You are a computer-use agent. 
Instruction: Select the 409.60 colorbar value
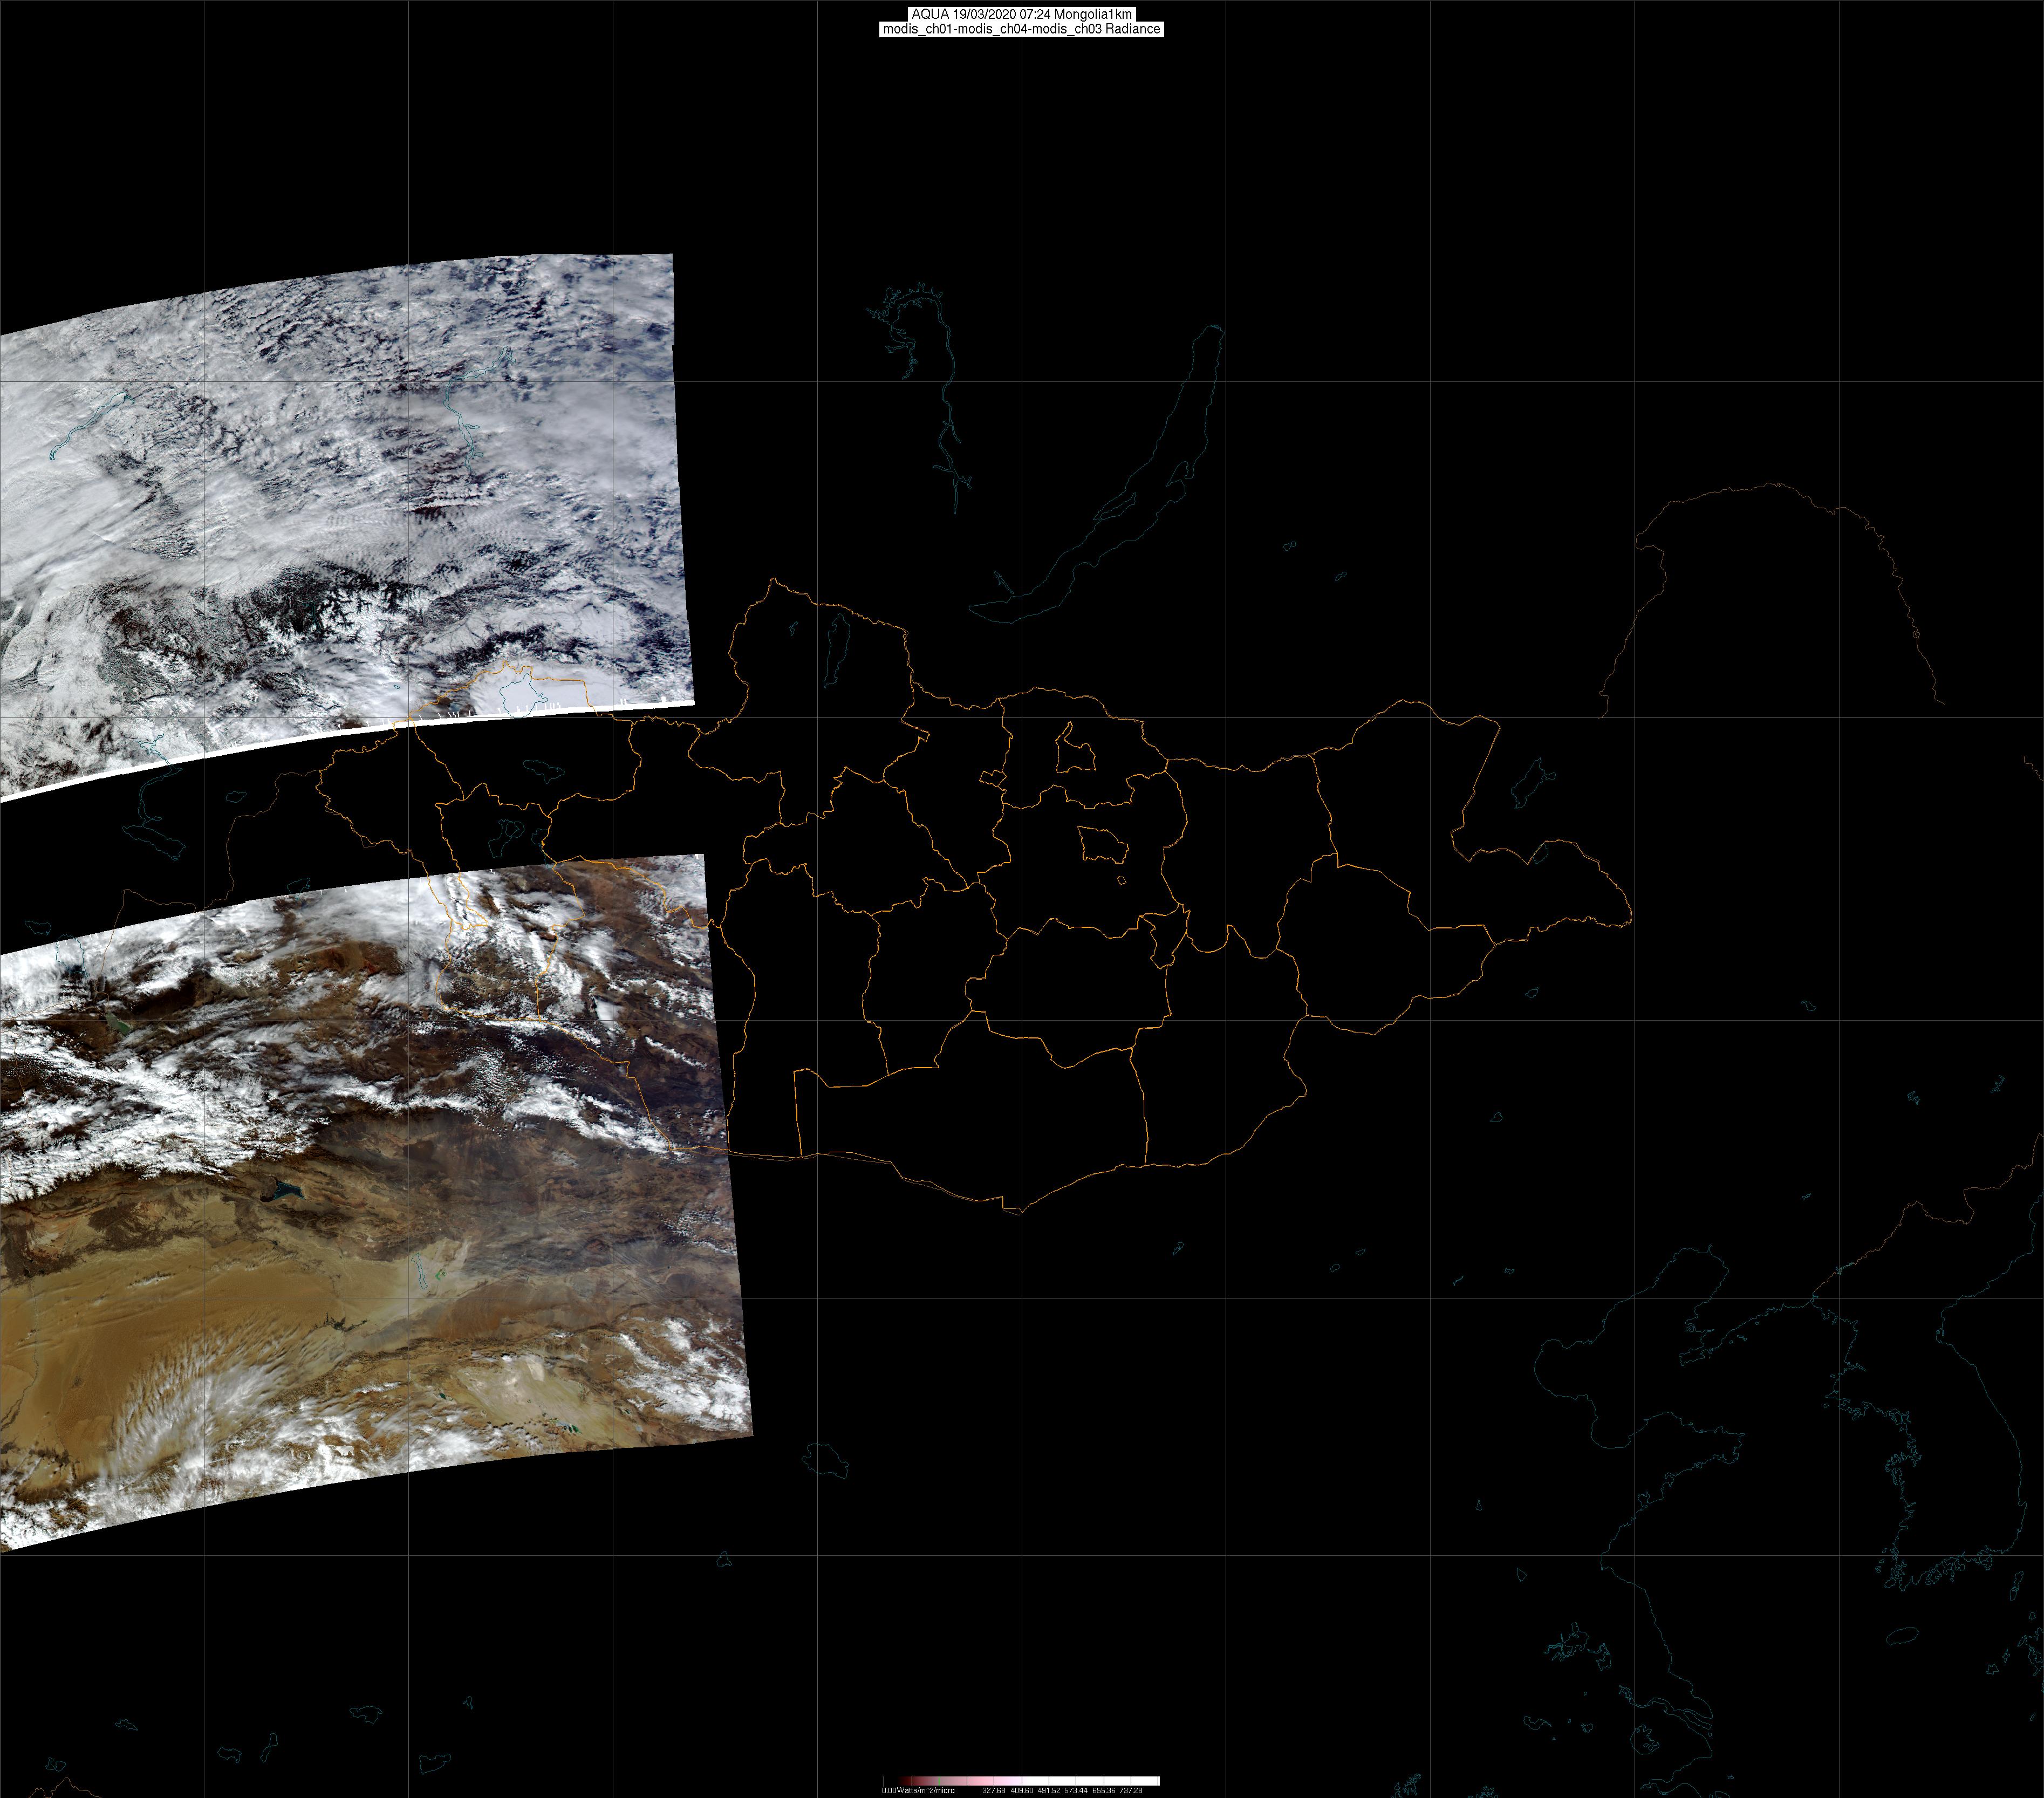point(1022,1790)
